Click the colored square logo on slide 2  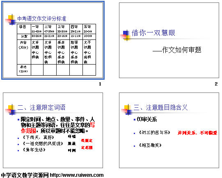[126, 35]
